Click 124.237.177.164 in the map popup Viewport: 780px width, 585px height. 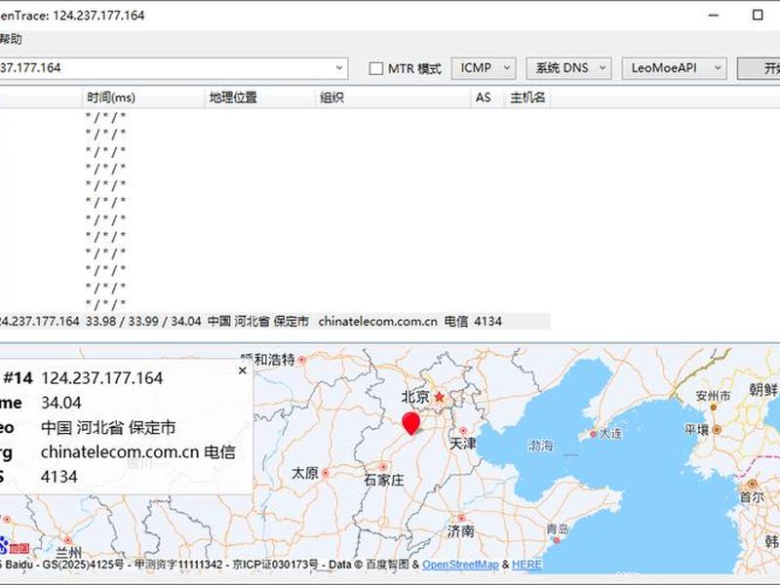tap(102, 378)
